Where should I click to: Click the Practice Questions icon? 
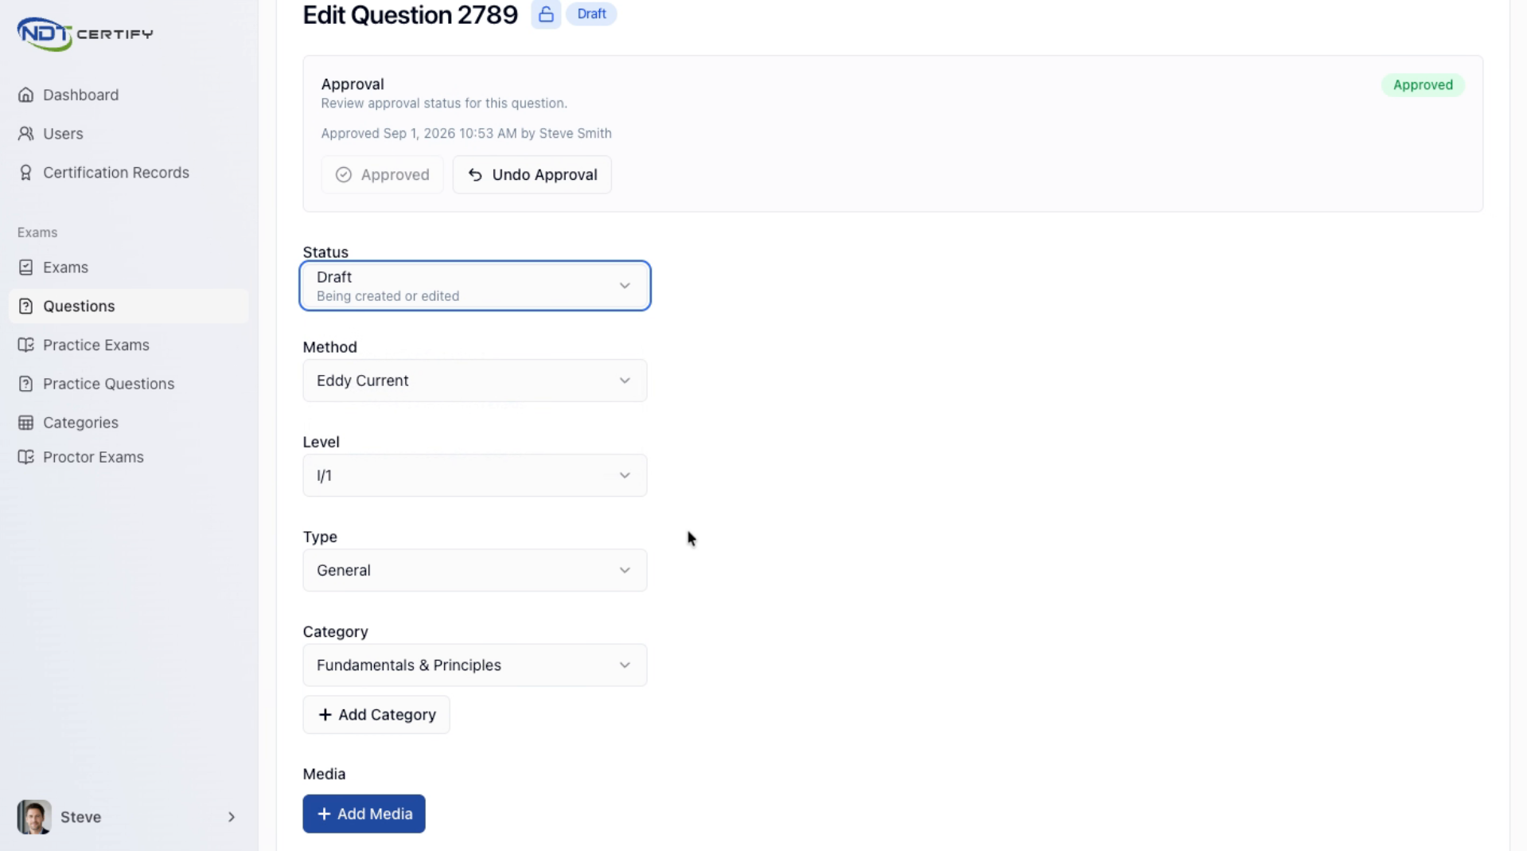click(26, 384)
